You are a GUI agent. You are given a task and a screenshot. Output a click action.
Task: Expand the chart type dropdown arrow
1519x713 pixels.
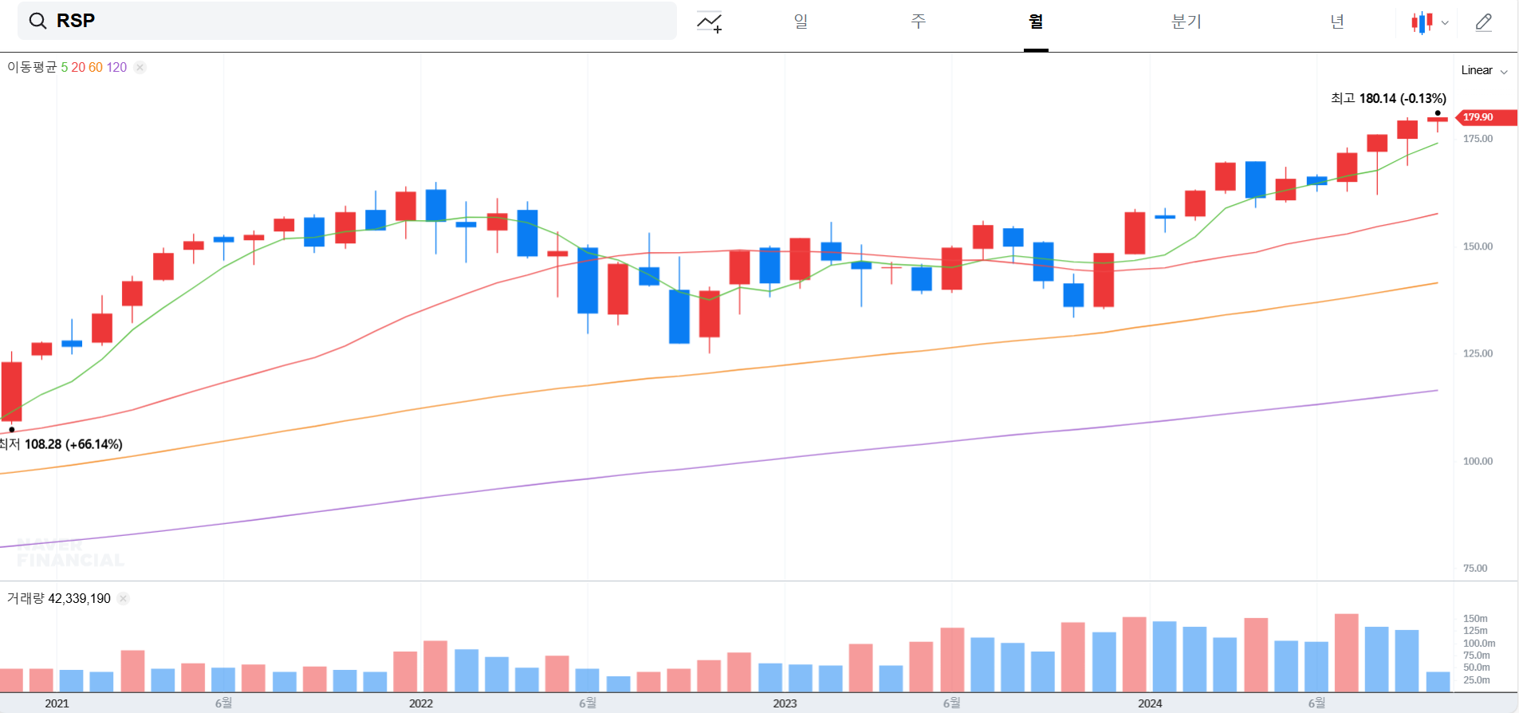(1445, 23)
